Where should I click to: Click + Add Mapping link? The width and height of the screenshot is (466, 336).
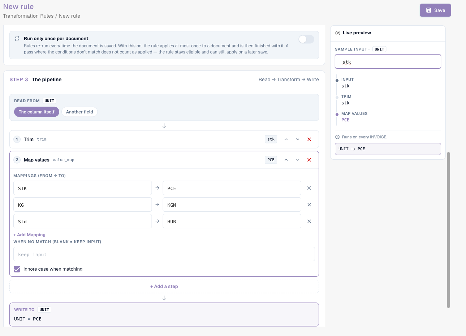coord(29,235)
